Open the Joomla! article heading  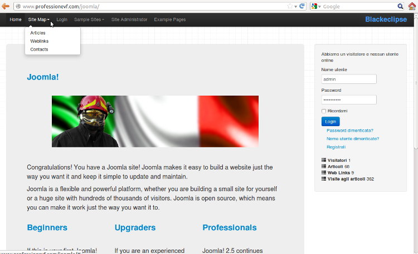pyautogui.click(x=43, y=77)
